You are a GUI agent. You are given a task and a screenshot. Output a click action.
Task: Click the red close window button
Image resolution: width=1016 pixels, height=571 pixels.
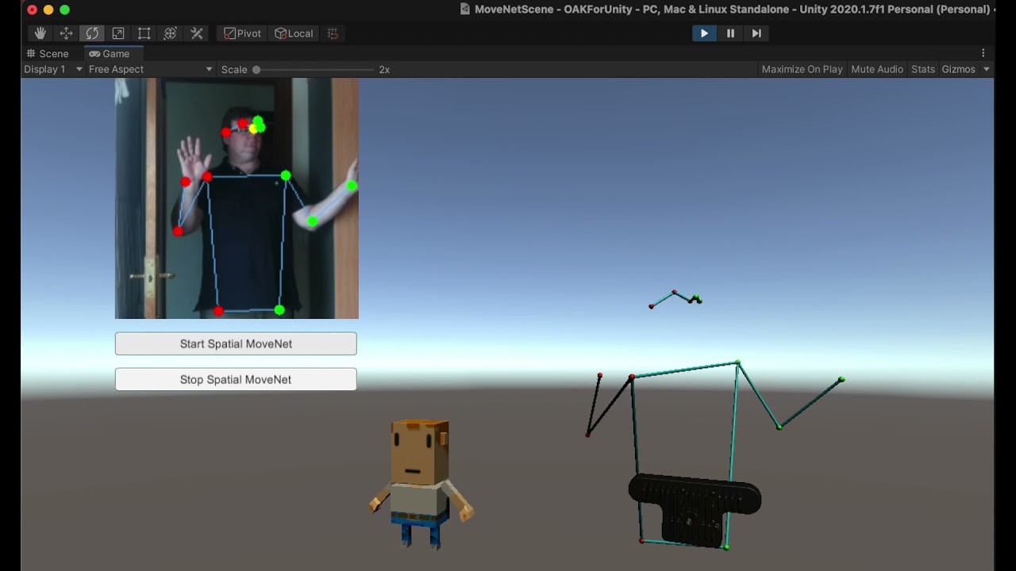tap(32, 10)
